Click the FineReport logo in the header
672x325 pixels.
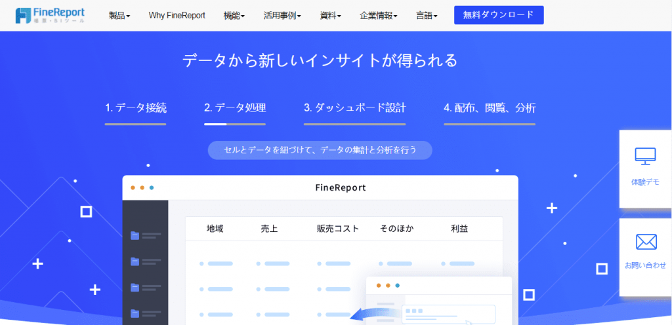tap(50, 15)
